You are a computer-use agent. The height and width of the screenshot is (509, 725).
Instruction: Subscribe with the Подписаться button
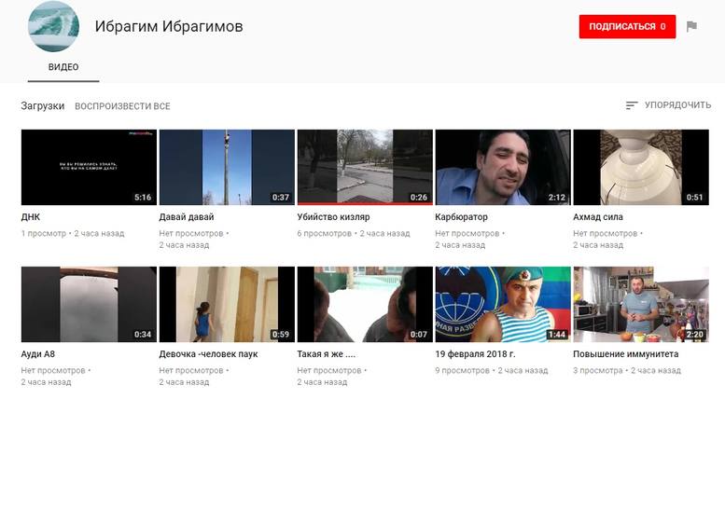click(627, 26)
